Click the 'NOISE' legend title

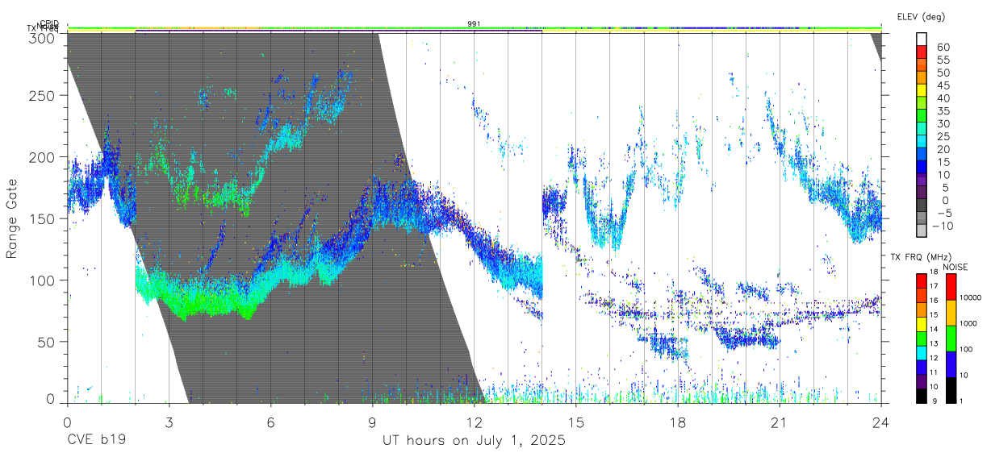click(x=955, y=267)
